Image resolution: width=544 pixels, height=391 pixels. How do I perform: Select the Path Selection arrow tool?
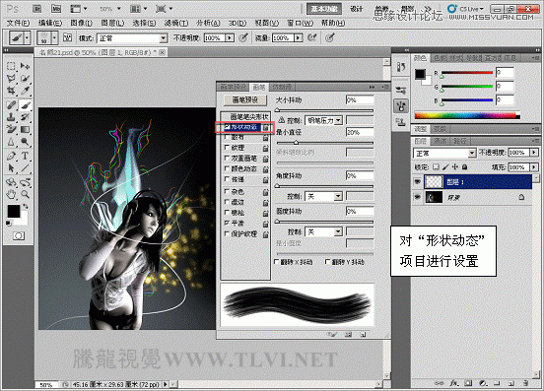point(11,168)
